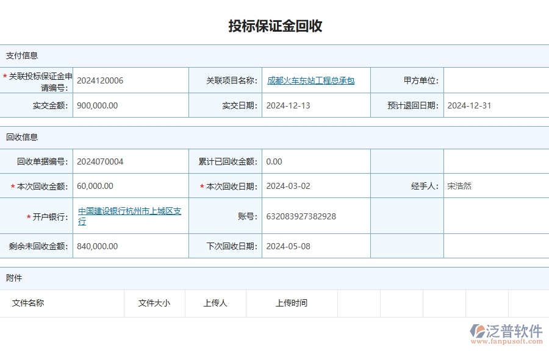Click the 附件 section header
Screen dimensions: 549x351
point(15,278)
